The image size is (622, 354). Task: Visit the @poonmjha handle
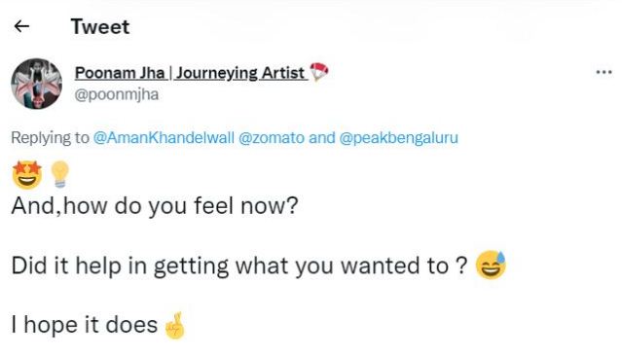point(117,94)
